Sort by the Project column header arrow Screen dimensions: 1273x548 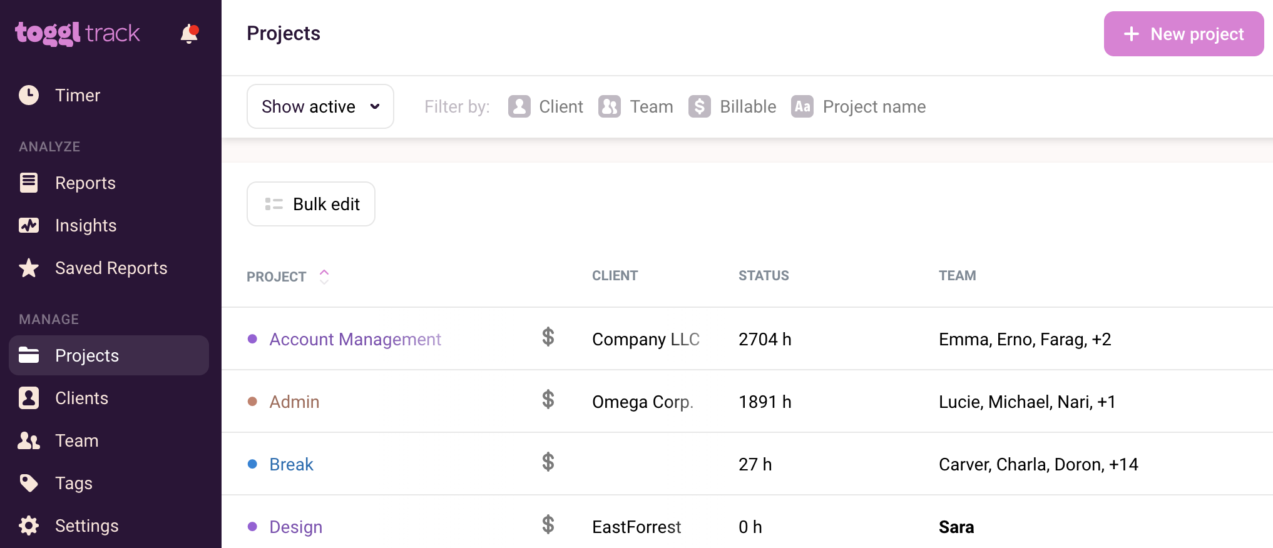(x=324, y=276)
